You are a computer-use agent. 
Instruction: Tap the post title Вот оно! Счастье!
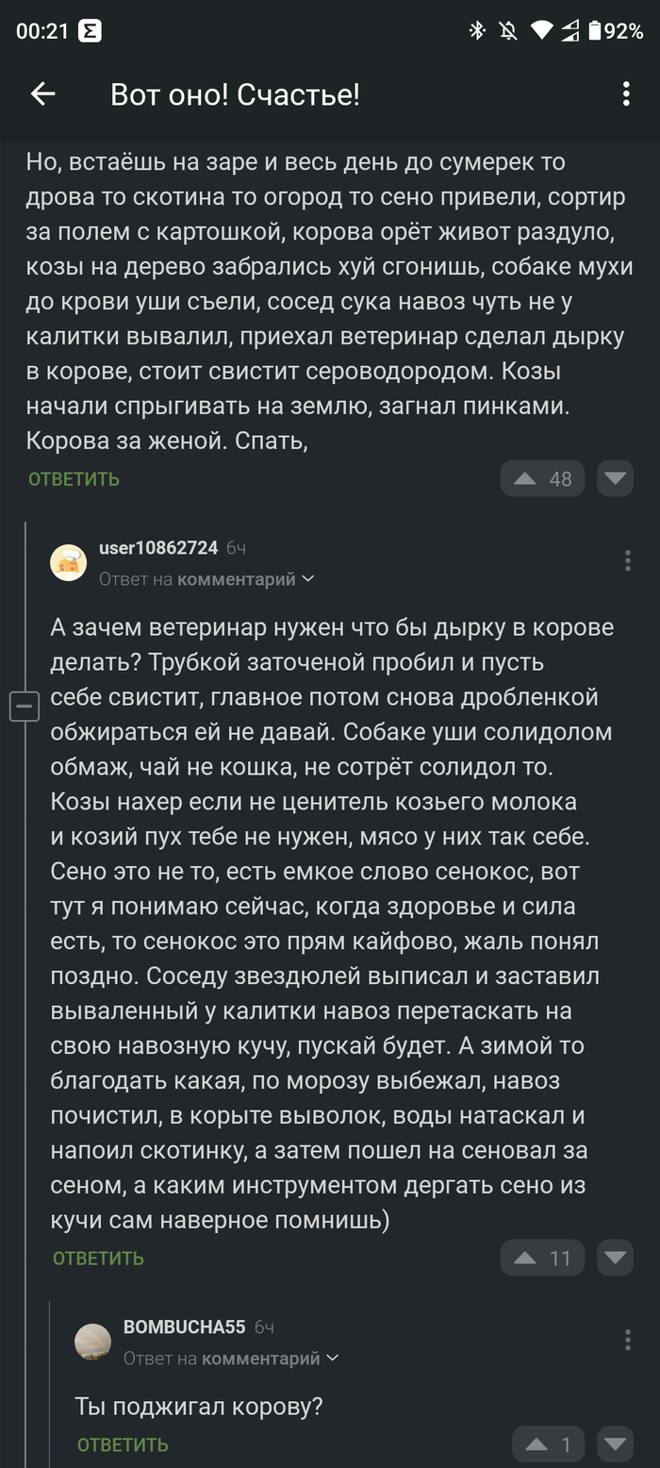pyautogui.click(x=235, y=93)
